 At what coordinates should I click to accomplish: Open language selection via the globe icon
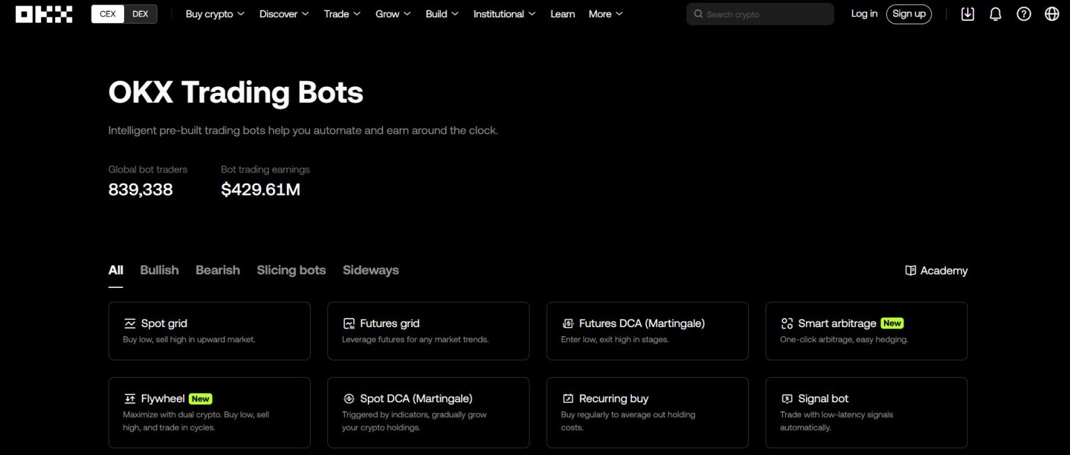click(1052, 13)
